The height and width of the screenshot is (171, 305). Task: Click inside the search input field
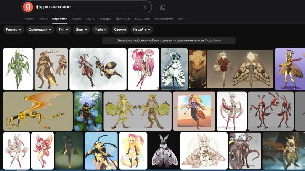tap(88, 7)
